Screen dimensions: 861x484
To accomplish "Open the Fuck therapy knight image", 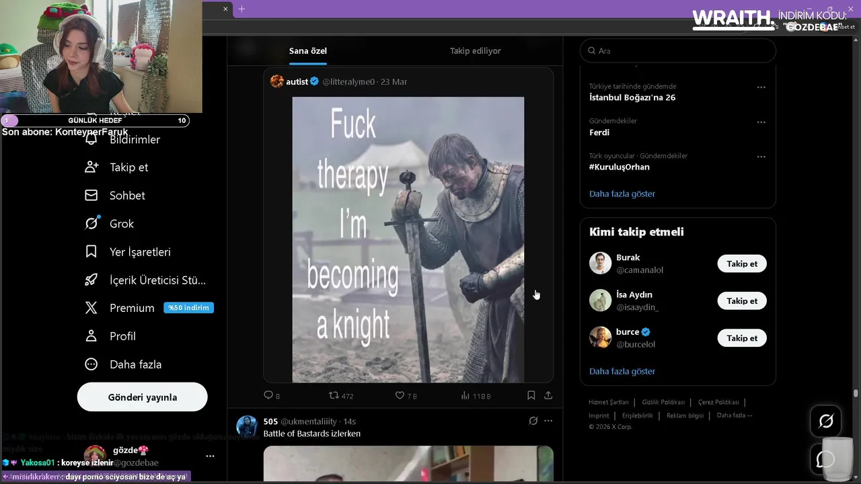I will [x=408, y=240].
